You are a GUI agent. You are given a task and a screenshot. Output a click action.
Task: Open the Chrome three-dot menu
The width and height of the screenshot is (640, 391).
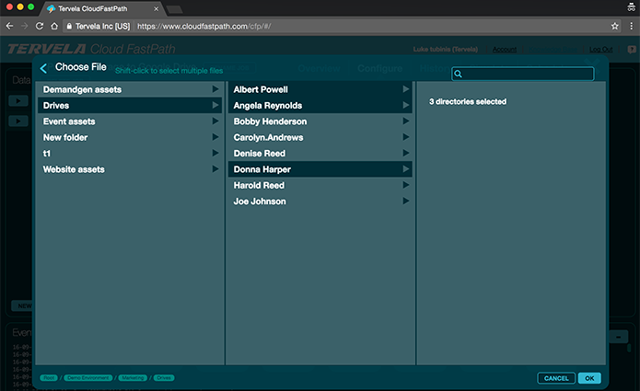630,26
